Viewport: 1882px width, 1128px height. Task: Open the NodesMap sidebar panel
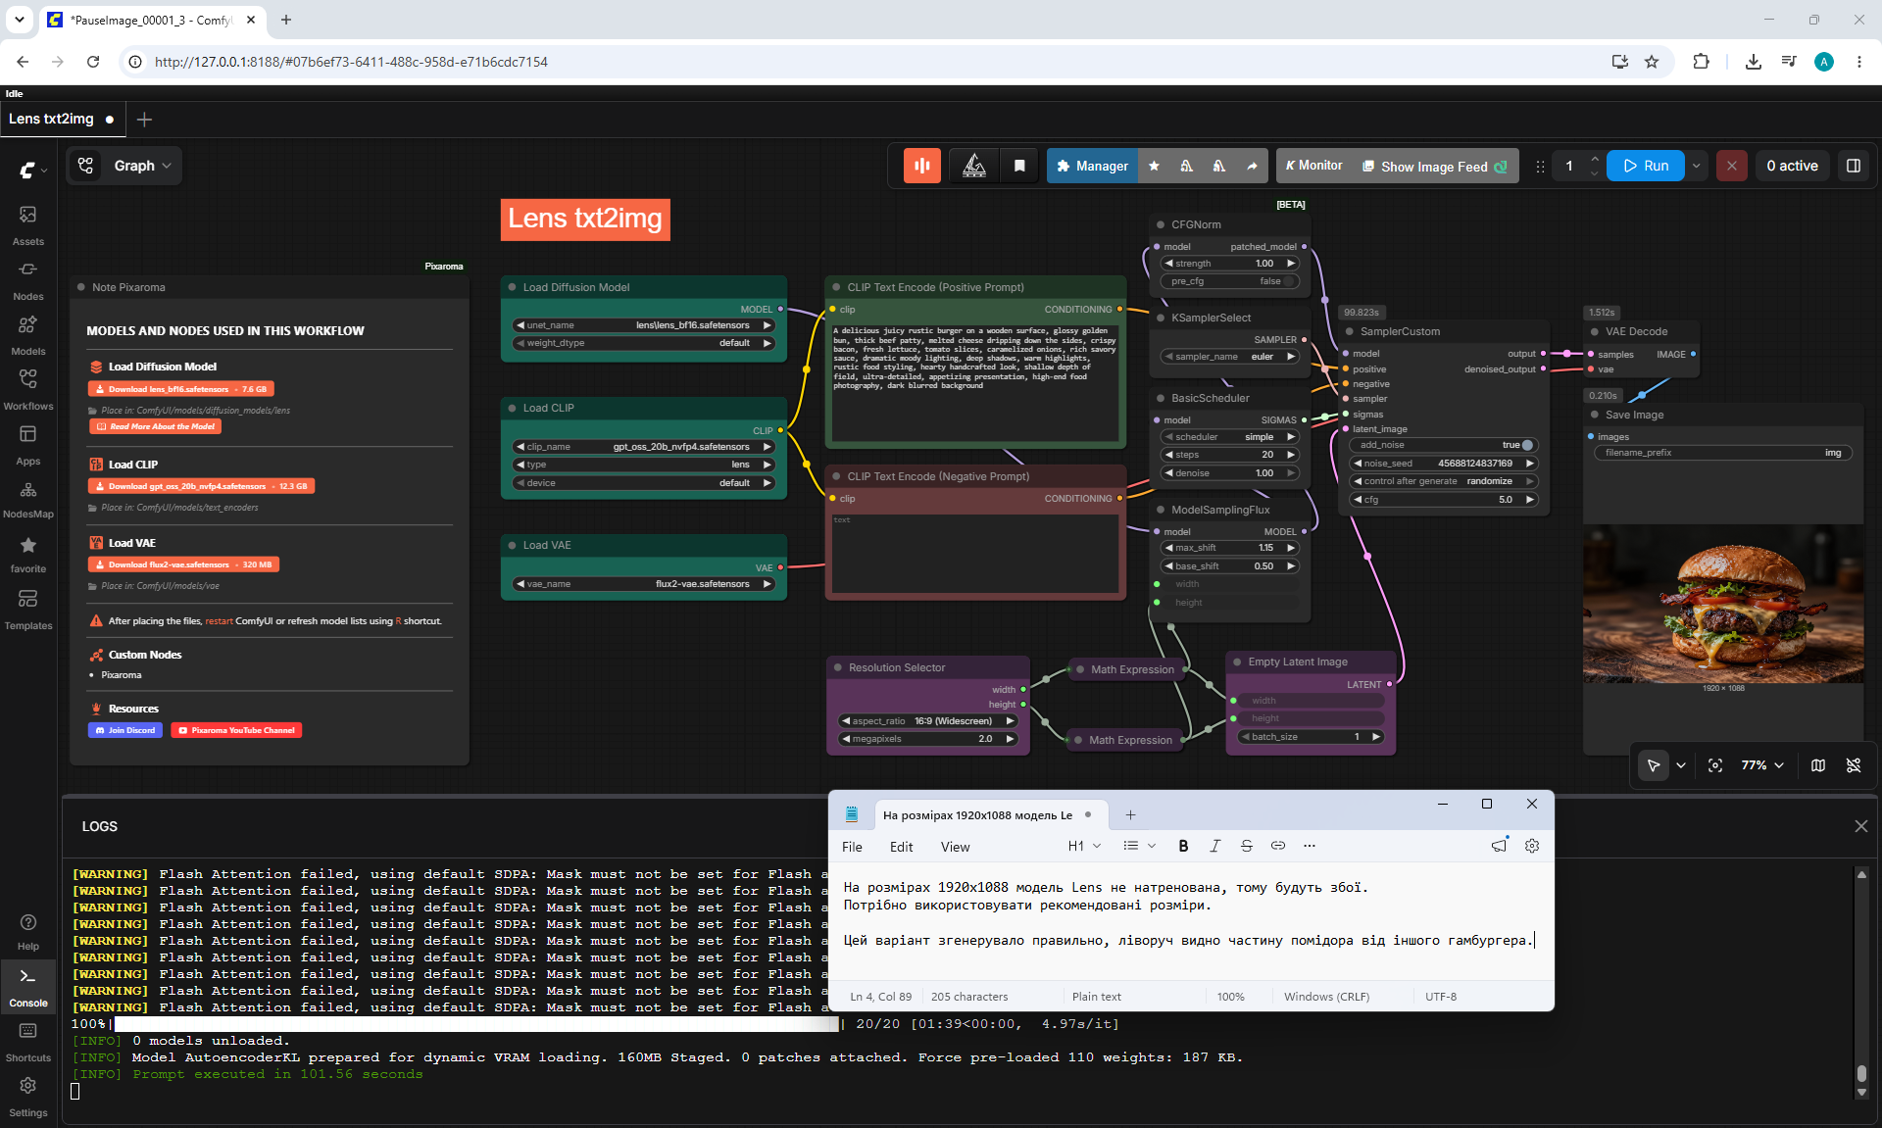[x=27, y=499]
